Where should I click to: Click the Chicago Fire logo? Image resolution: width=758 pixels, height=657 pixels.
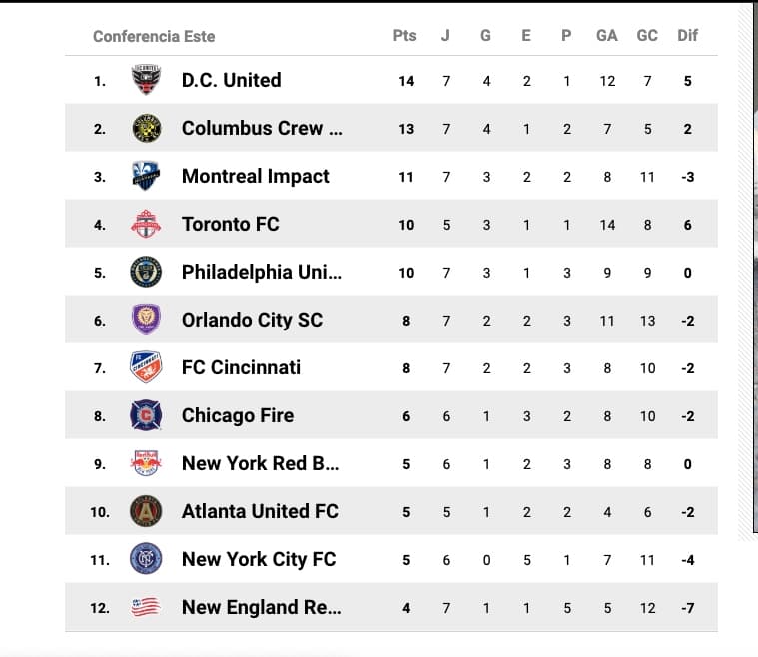[146, 415]
